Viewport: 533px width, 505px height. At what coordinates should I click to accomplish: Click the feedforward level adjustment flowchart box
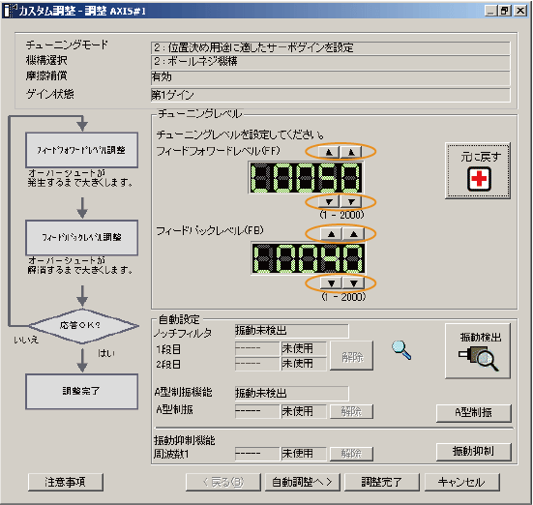coord(82,150)
